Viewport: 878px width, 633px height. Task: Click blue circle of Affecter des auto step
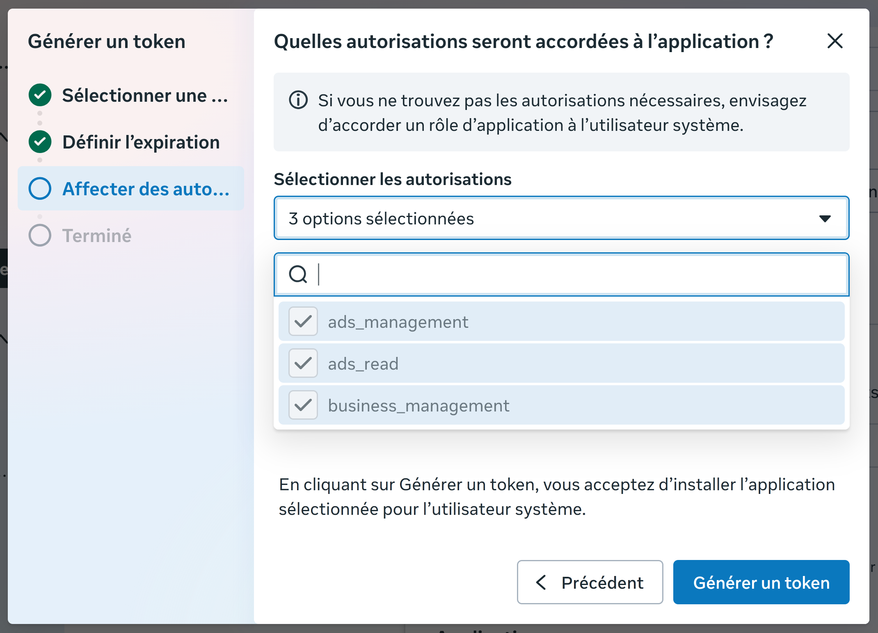pyautogui.click(x=40, y=188)
